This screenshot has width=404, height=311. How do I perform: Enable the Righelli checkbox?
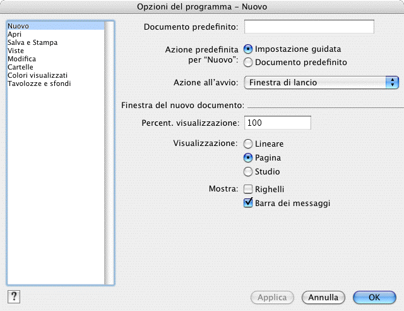click(249, 189)
